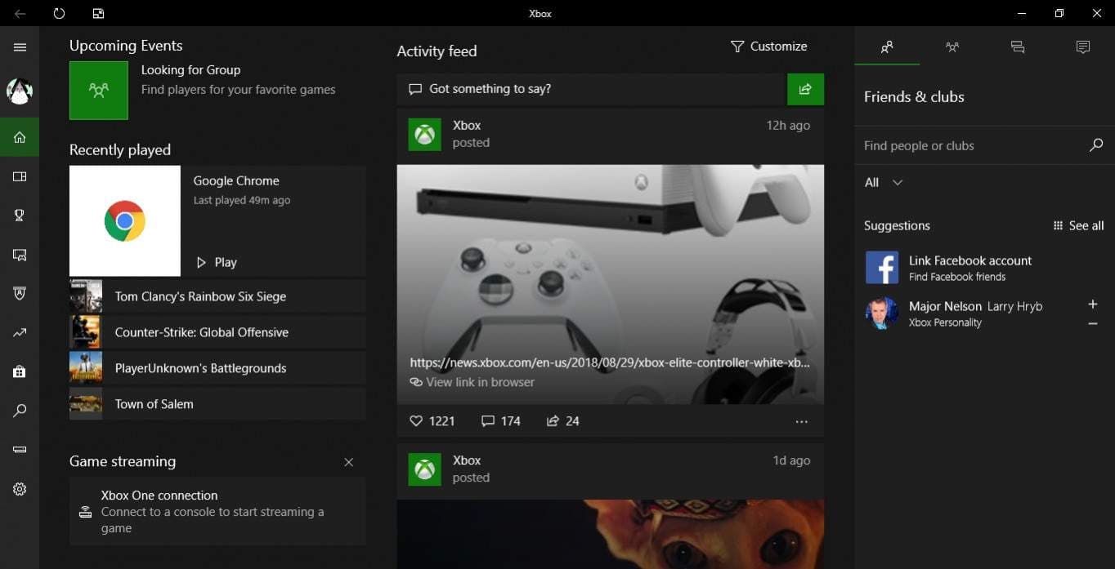The height and width of the screenshot is (569, 1115).
Task: Add Major Nelson with plus icon
Action: pos(1093,304)
